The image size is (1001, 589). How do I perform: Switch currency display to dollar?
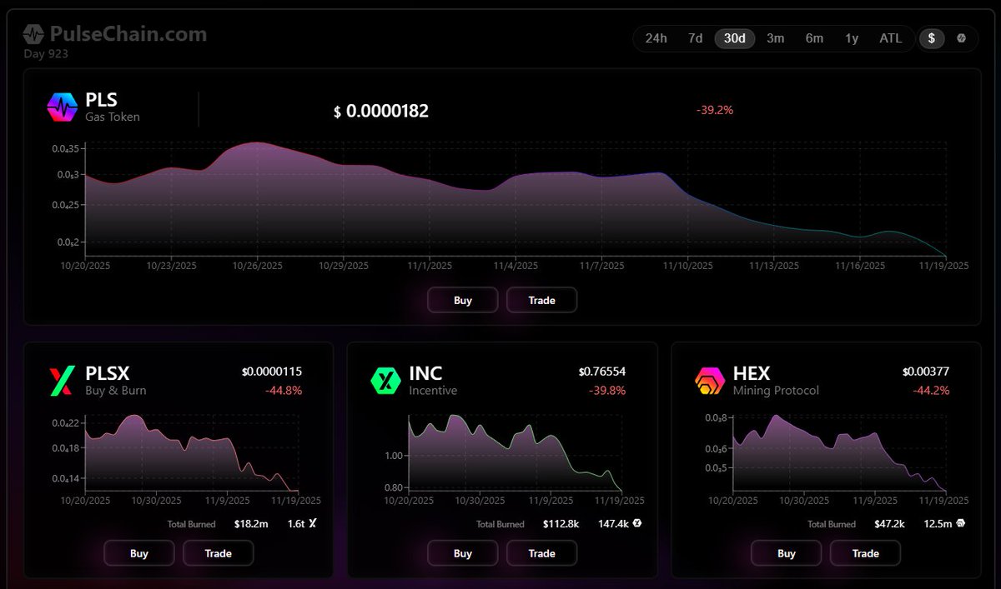point(932,38)
